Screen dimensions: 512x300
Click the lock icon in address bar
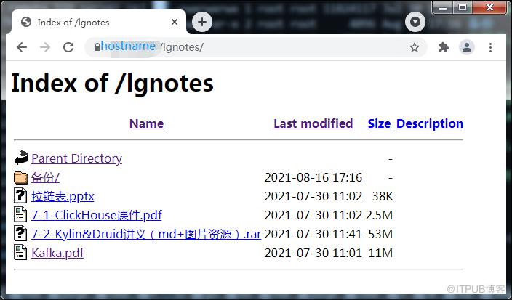[x=97, y=47]
